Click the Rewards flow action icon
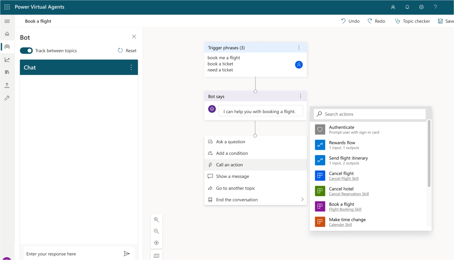 coord(320,145)
